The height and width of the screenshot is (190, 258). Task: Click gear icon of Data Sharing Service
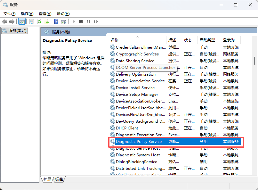pyautogui.click(x=113, y=61)
